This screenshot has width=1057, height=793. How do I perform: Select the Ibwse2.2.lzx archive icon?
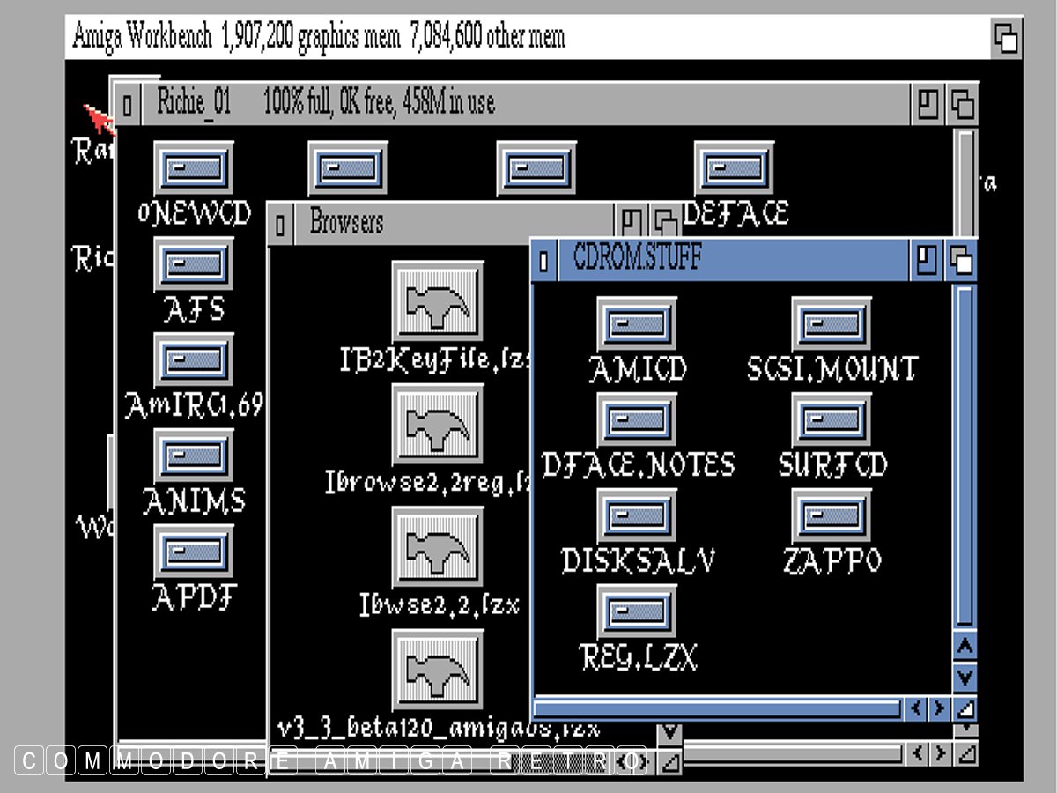click(438, 546)
